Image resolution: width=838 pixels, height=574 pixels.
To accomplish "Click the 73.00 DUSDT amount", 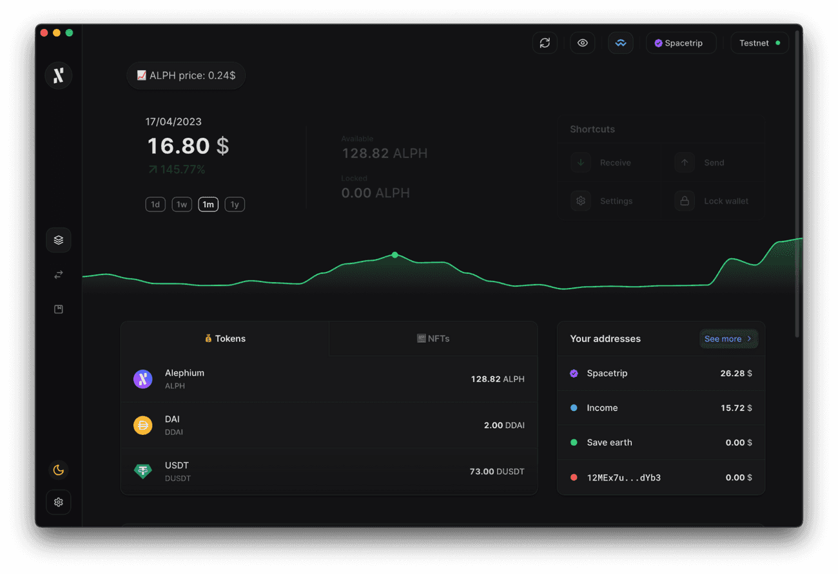I will (x=497, y=472).
